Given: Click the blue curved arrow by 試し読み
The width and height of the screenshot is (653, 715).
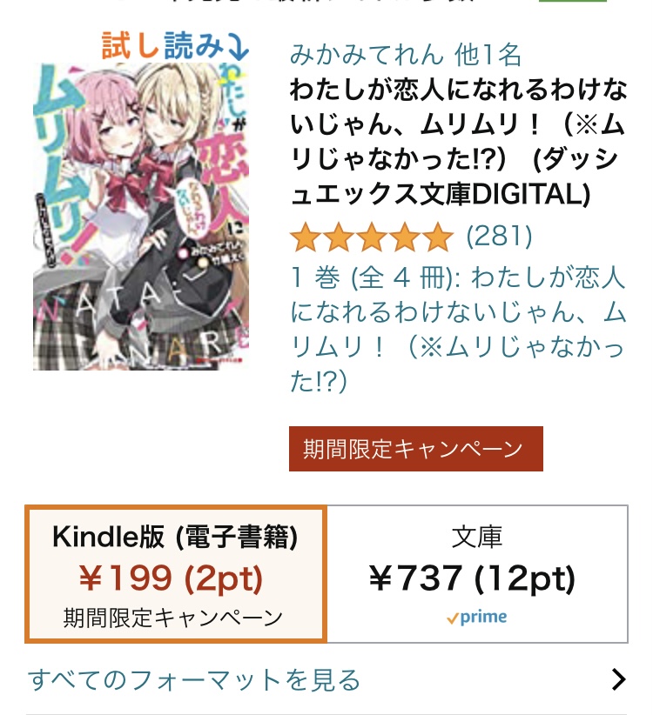Looking at the screenshot, I should pos(239,46).
